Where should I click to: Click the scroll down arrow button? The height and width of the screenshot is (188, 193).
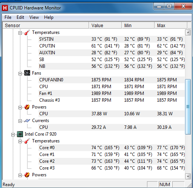[188, 176]
